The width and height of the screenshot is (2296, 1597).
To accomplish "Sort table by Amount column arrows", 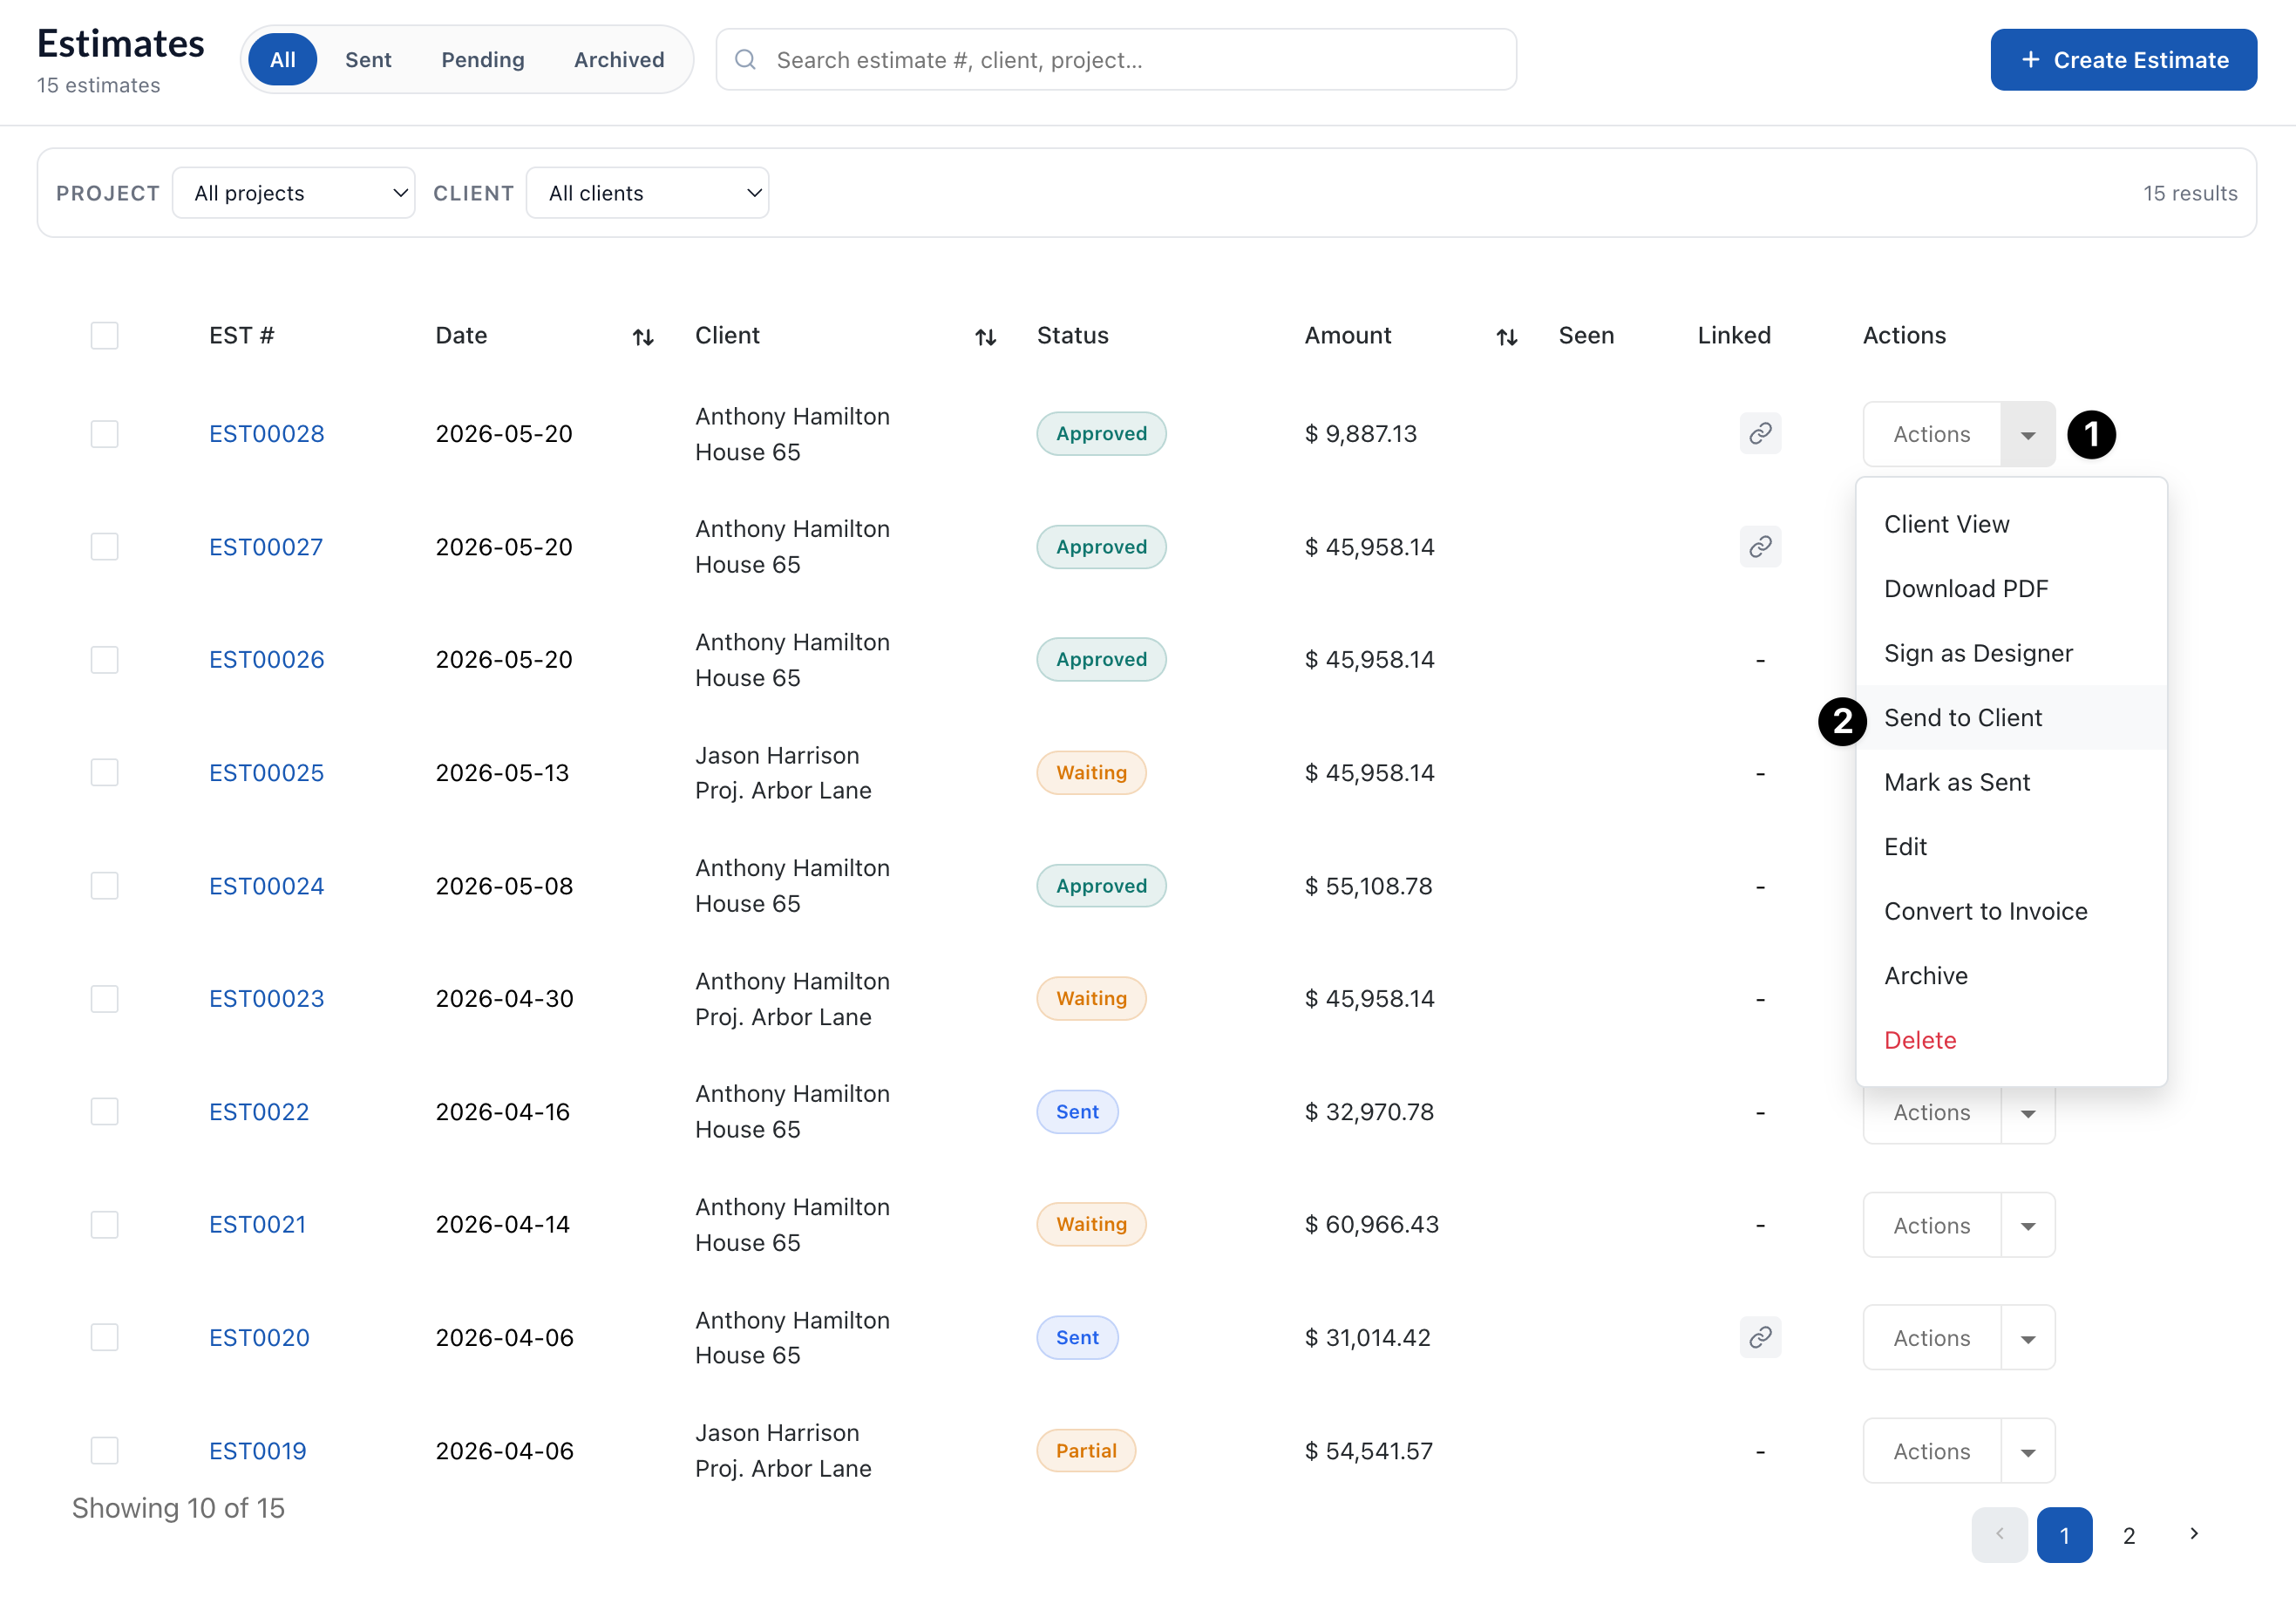I will (x=1506, y=337).
